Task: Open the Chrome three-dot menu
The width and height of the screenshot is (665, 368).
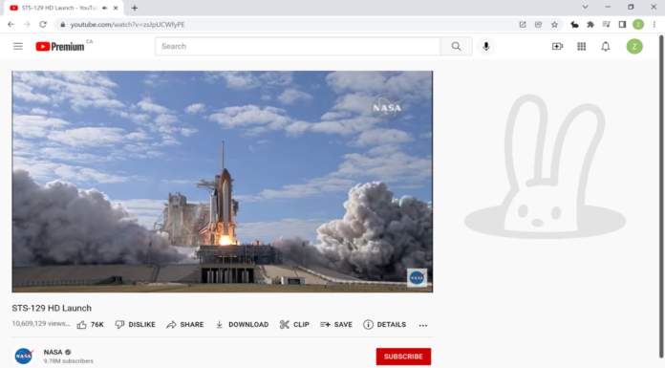Action: pos(654,25)
